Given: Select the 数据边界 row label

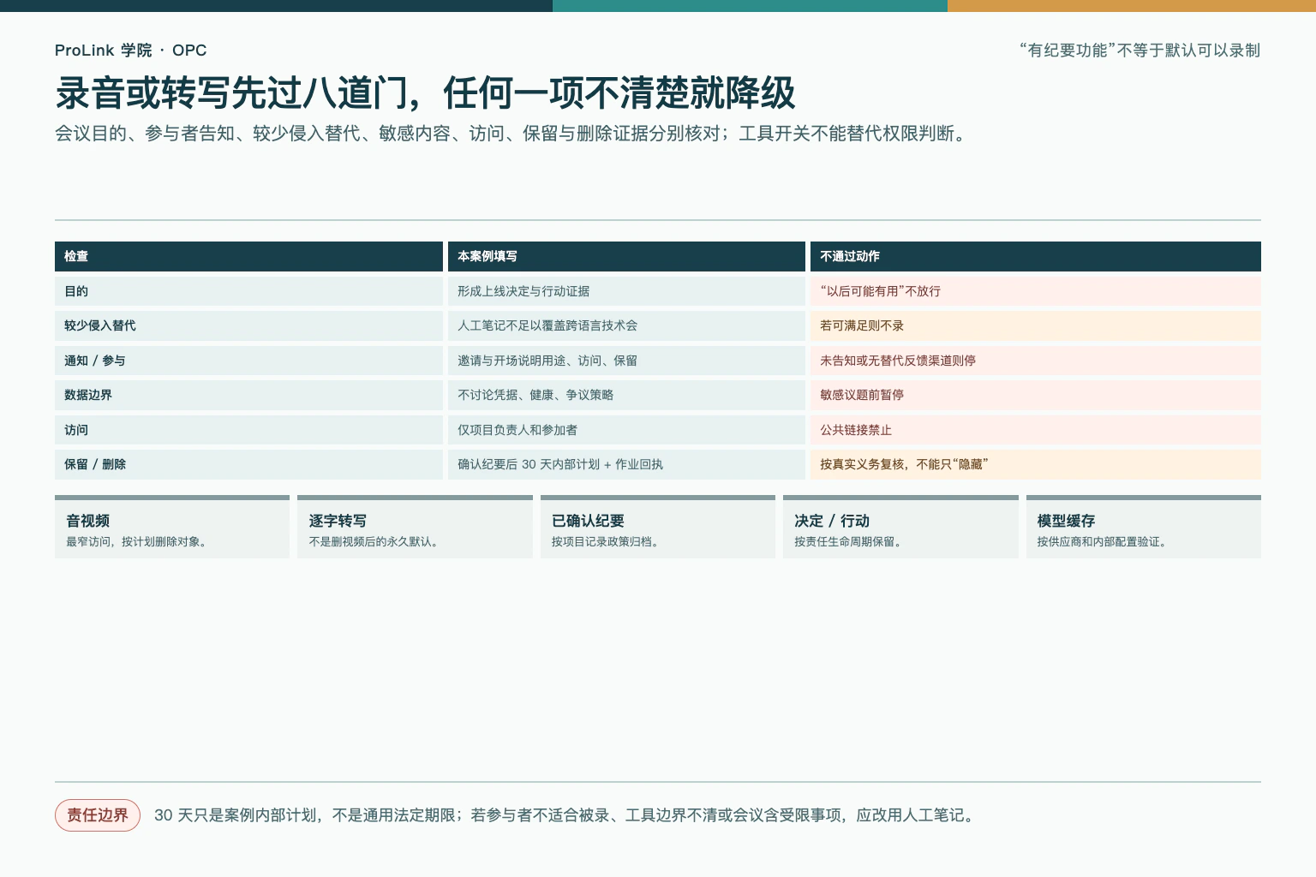Looking at the screenshot, I should pos(248,395).
